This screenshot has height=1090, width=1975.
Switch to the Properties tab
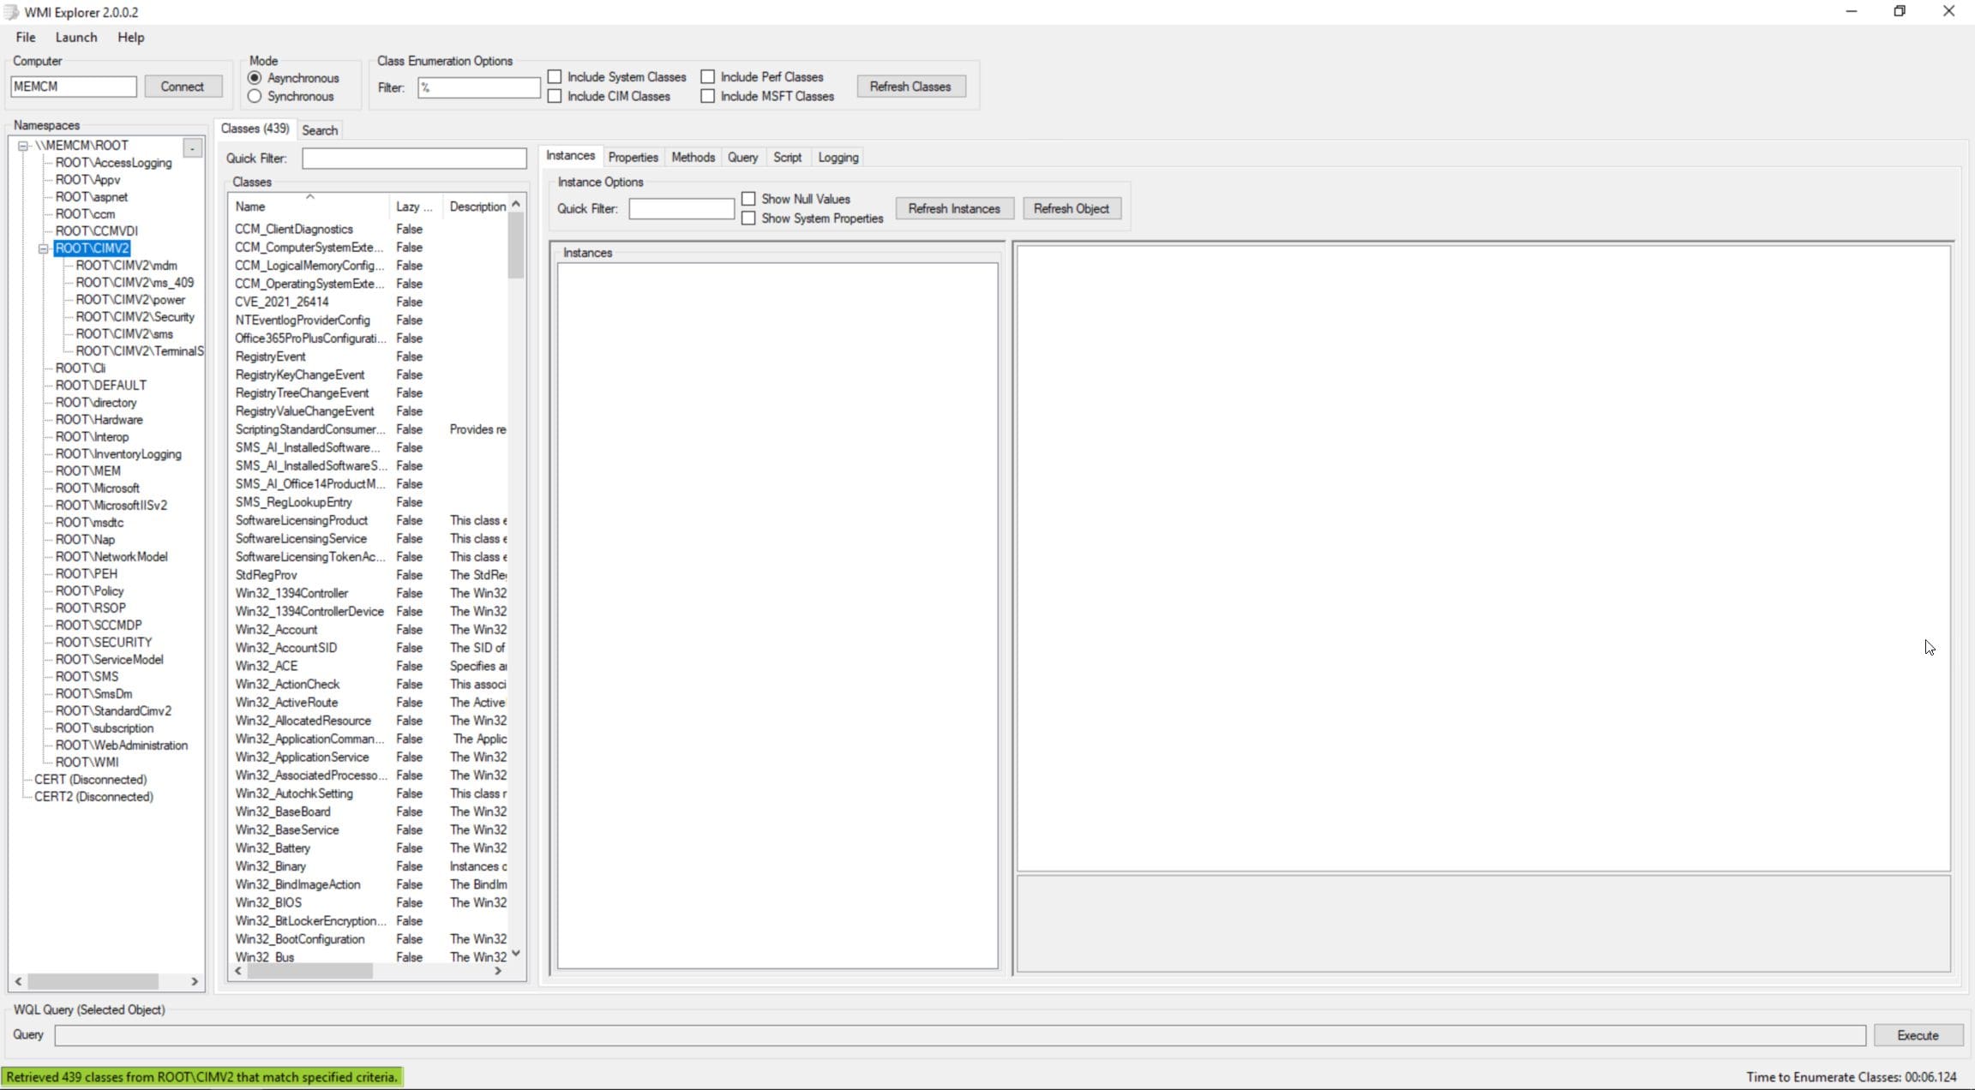coord(633,157)
